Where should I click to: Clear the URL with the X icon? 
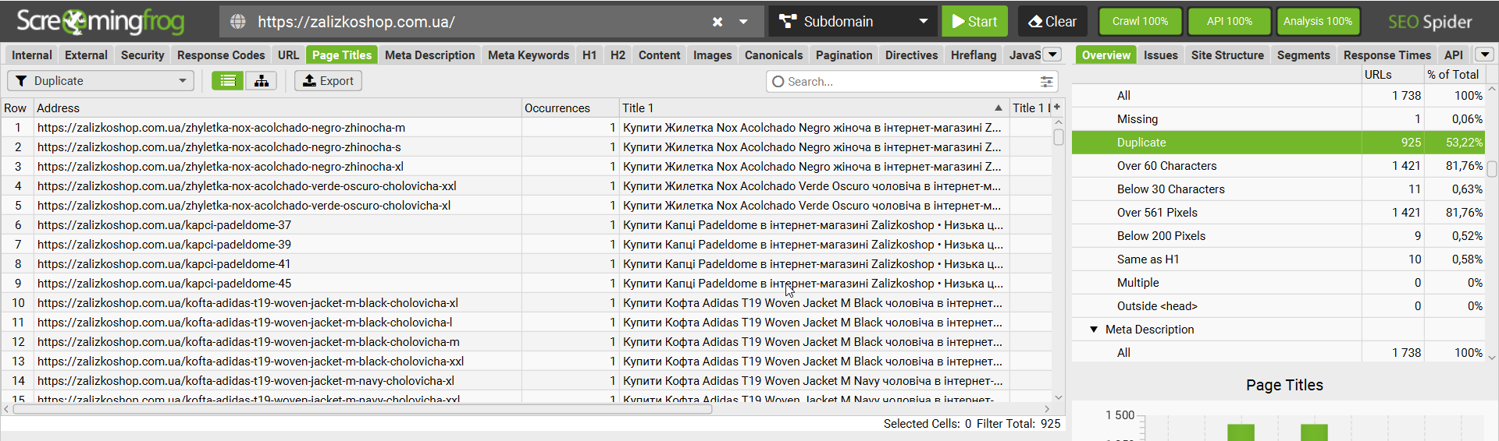717,22
